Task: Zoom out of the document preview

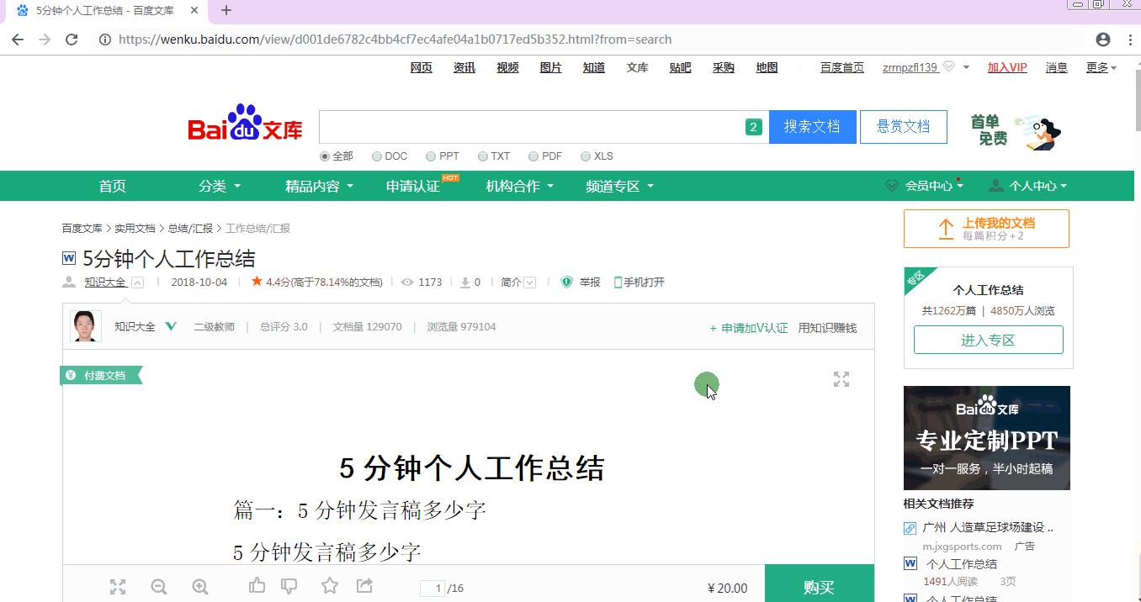Action: pyautogui.click(x=159, y=587)
